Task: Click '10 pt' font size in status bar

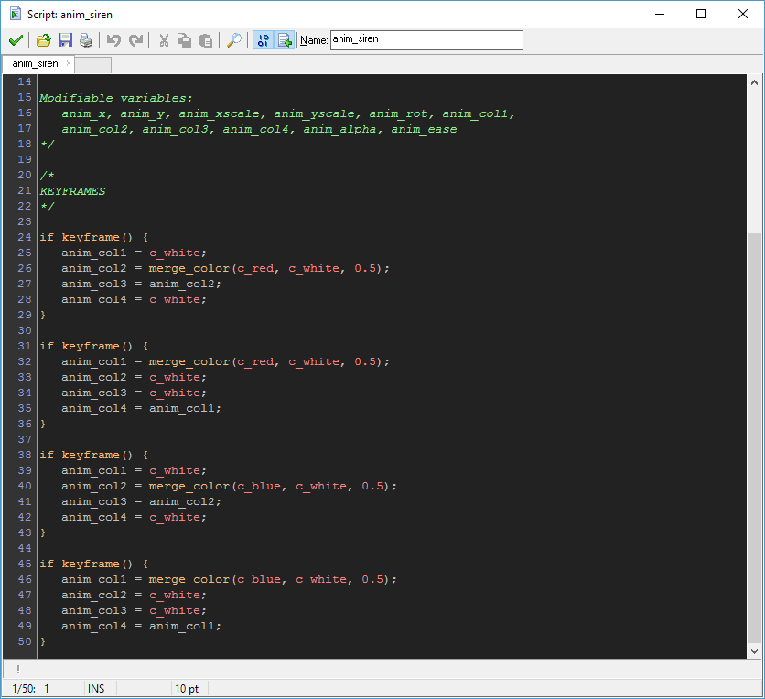Action: [x=187, y=689]
